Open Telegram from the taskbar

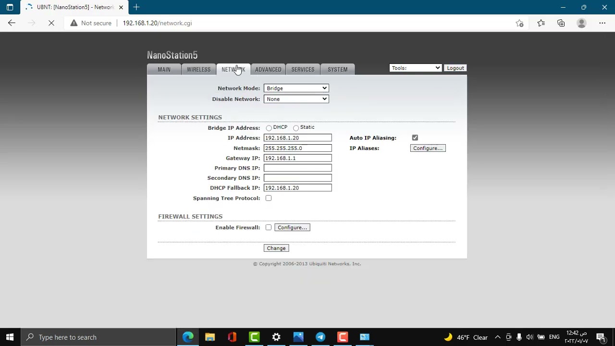point(320,337)
